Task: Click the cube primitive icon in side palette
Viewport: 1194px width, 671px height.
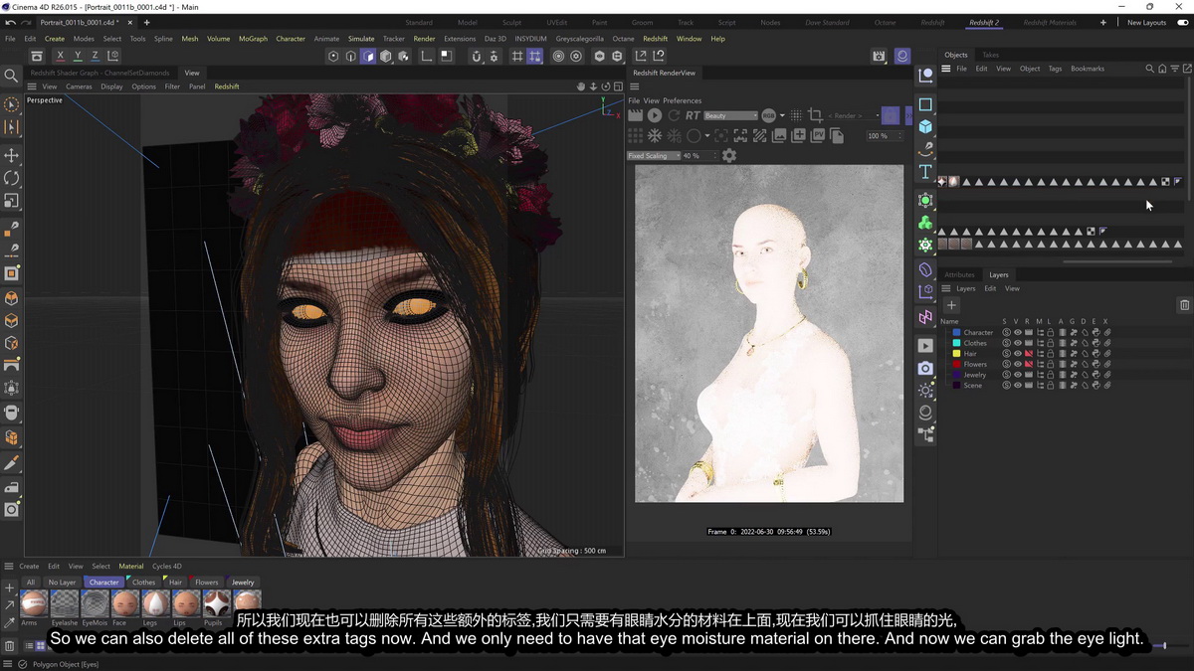Action: coord(925,126)
